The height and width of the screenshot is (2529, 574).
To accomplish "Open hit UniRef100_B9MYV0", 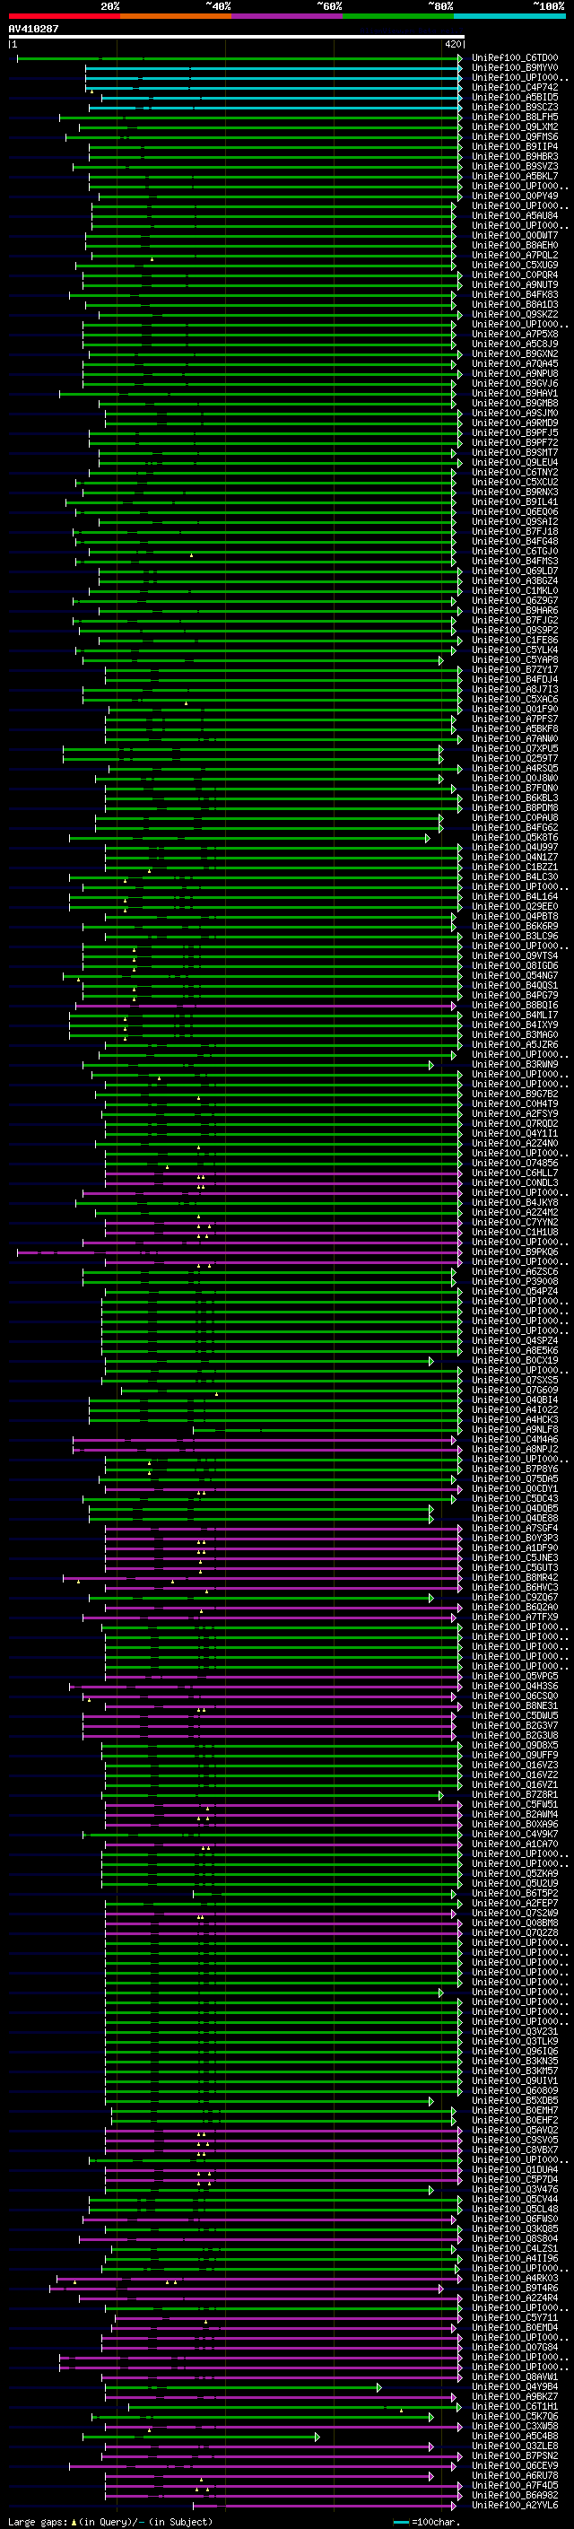I will coord(515,68).
